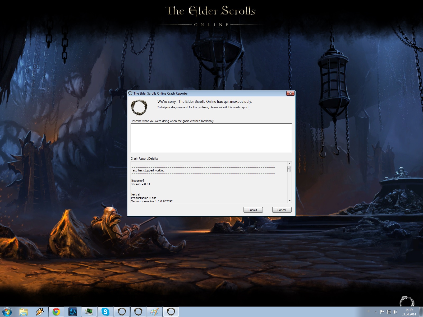Open the volume speaker tray icon
Screen dimensions: 423x317
pyautogui.click(x=395, y=312)
